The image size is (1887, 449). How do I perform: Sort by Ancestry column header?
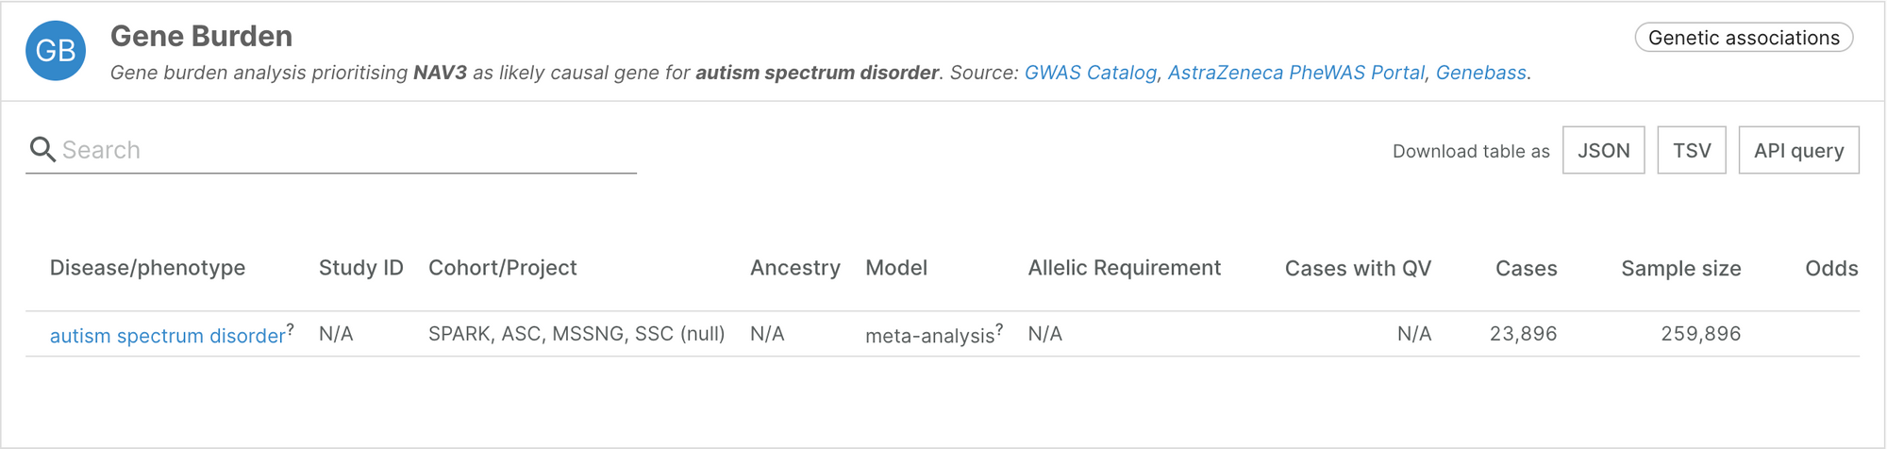(795, 268)
